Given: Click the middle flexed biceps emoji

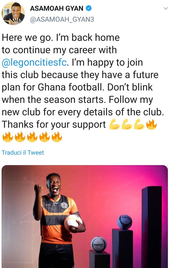Looking at the screenshot, I should [x=127, y=125].
